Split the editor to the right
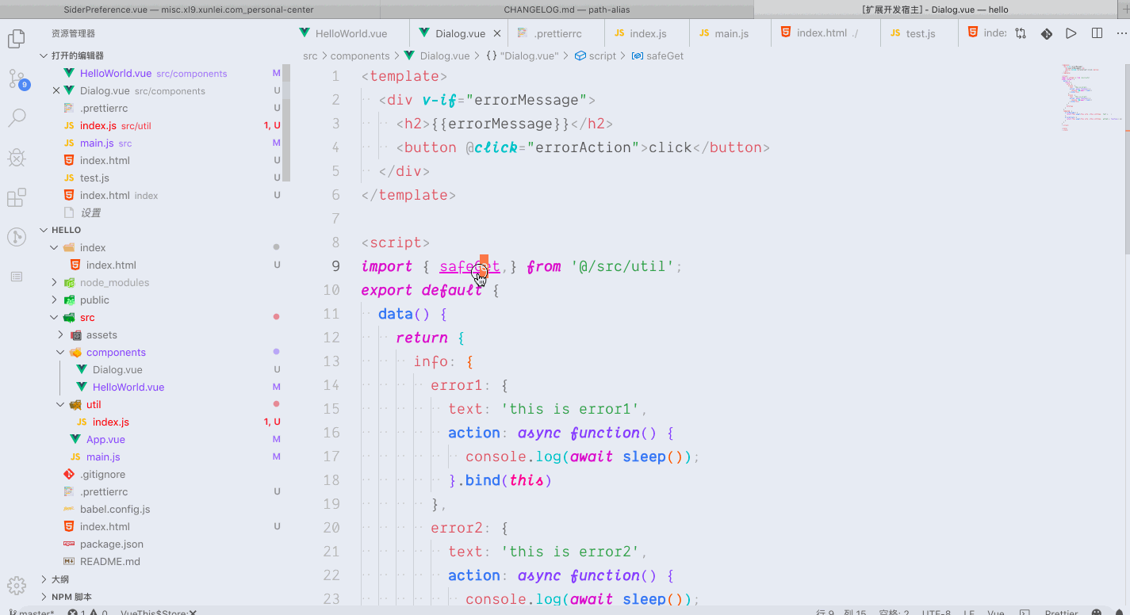This screenshot has width=1130, height=615. (x=1097, y=33)
